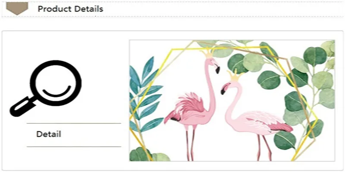This screenshot has height=172, width=345.
Task: Open the Product Details heading
Action: (70, 9)
